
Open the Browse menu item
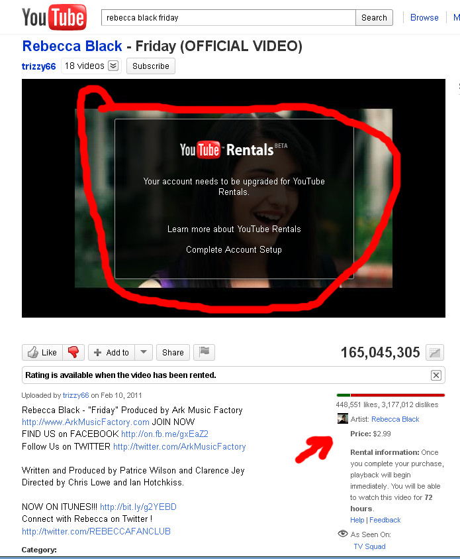pyautogui.click(x=424, y=17)
